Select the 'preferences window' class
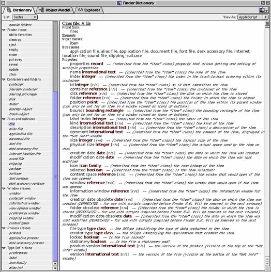This screenshot has height=272, width=271. (x=24, y=213)
